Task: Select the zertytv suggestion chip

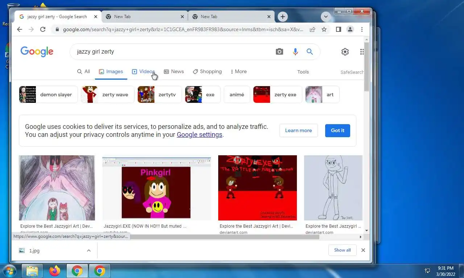Action: (x=159, y=94)
